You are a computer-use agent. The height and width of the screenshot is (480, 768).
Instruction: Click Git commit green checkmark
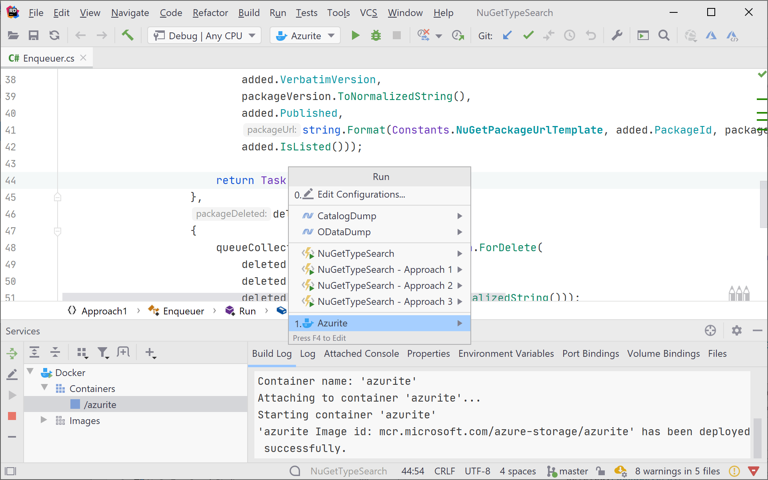click(x=528, y=36)
